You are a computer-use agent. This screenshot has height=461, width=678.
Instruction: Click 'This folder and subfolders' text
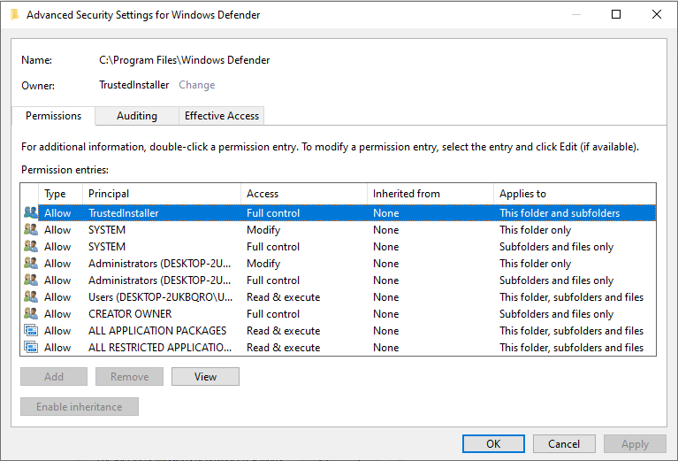560,213
